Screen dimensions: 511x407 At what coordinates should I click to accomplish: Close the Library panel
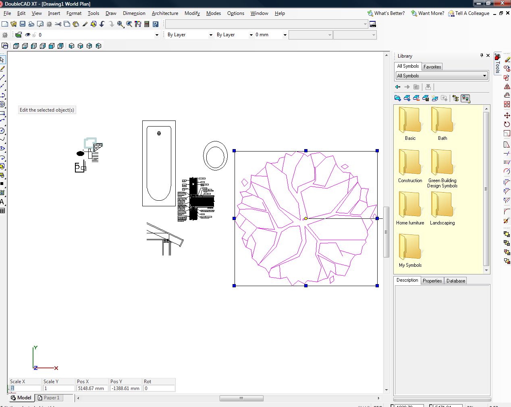(488, 56)
